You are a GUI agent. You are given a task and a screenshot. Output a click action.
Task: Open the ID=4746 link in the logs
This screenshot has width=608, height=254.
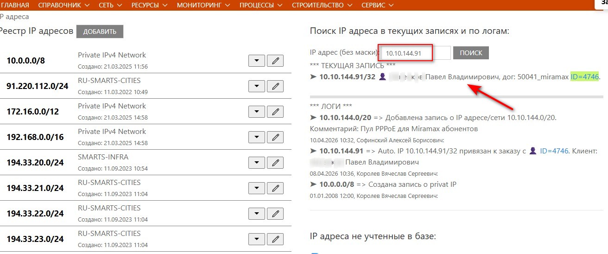pos(554,151)
